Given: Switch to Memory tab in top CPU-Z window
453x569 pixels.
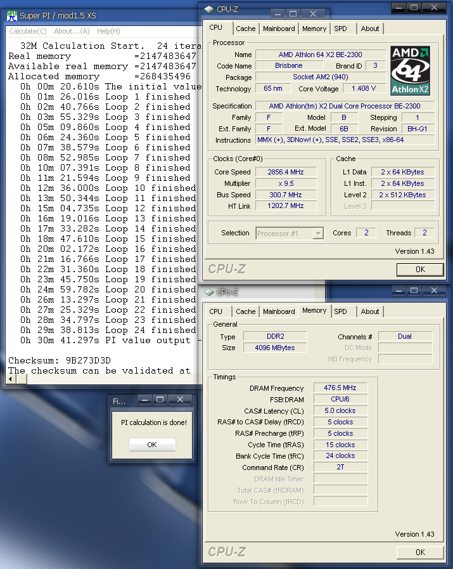Looking at the screenshot, I should (x=314, y=29).
